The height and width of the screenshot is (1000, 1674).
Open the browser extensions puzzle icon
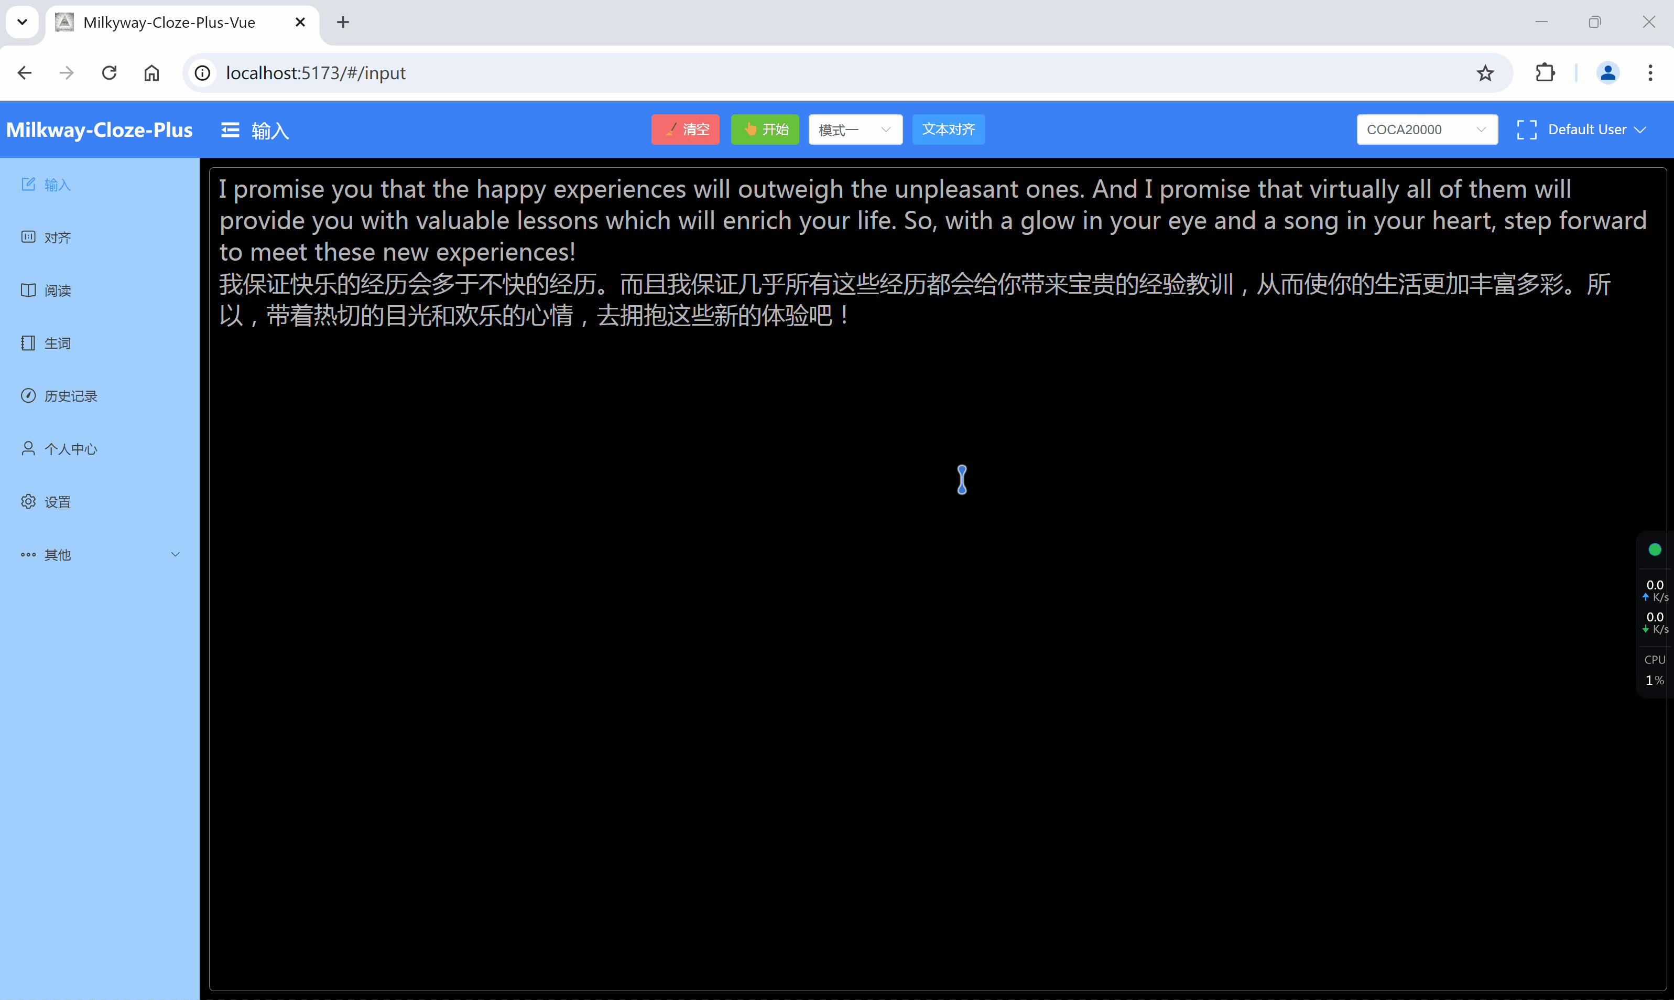tap(1546, 73)
